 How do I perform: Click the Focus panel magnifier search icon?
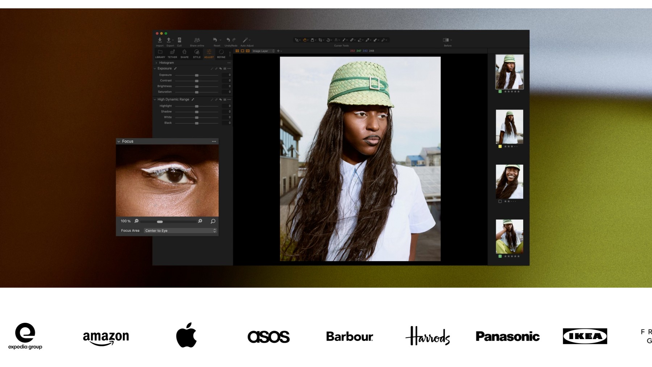[213, 221]
